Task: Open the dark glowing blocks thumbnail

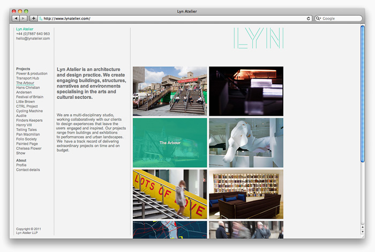Action: (x=246, y=91)
